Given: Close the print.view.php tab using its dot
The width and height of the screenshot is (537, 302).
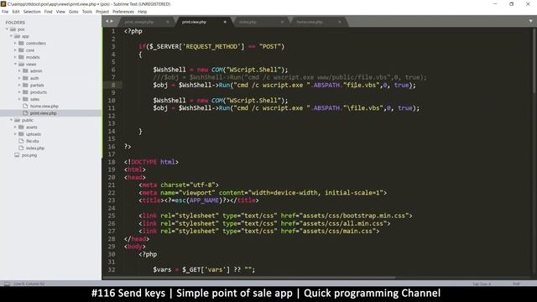Looking at the screenshot, I should click(225, 22).
